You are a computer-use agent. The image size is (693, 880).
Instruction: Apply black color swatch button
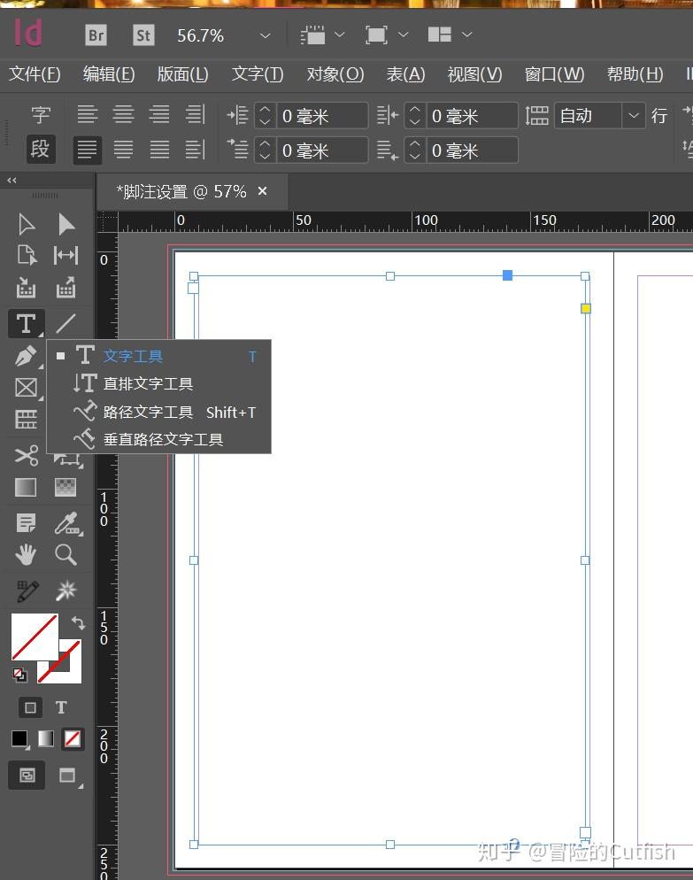click(20, 738)
